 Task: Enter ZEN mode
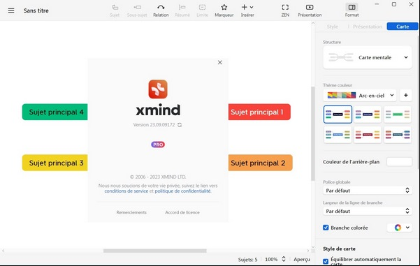(x=285, y=10)
